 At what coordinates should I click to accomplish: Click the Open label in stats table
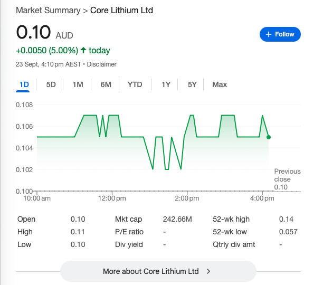[x=26, y=219]
